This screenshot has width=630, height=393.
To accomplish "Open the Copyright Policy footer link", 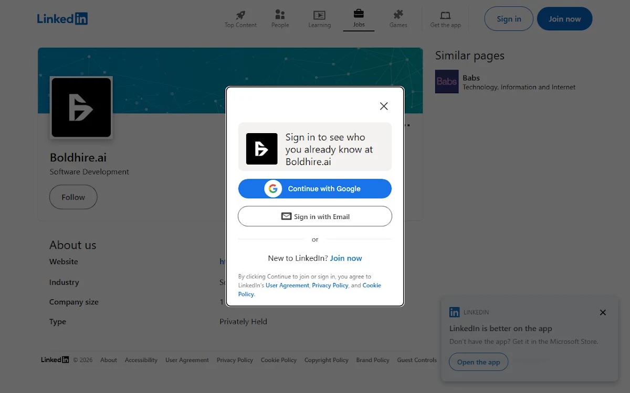I will [x=327, y=360].
